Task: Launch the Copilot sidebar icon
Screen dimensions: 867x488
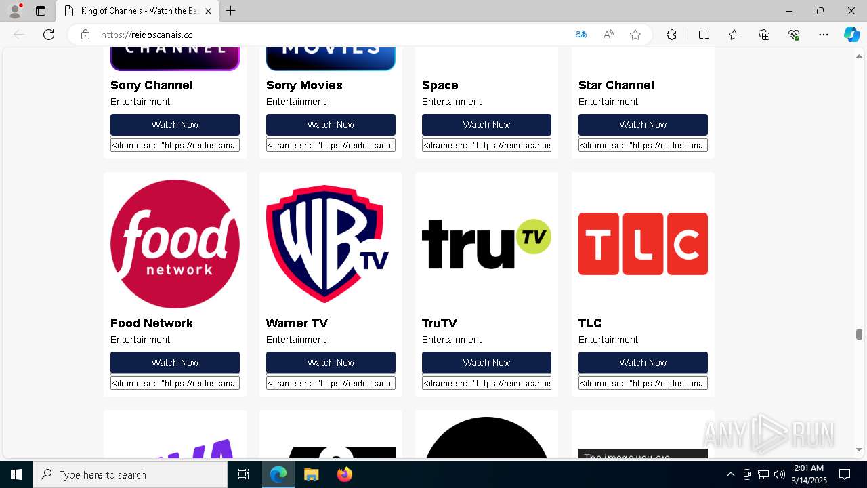Action: click(x=851, y=35)
